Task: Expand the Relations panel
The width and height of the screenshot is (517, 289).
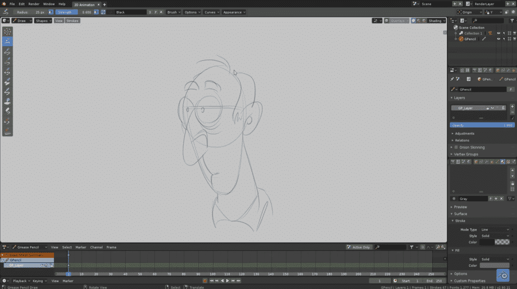Action: (x=461, y=140)
